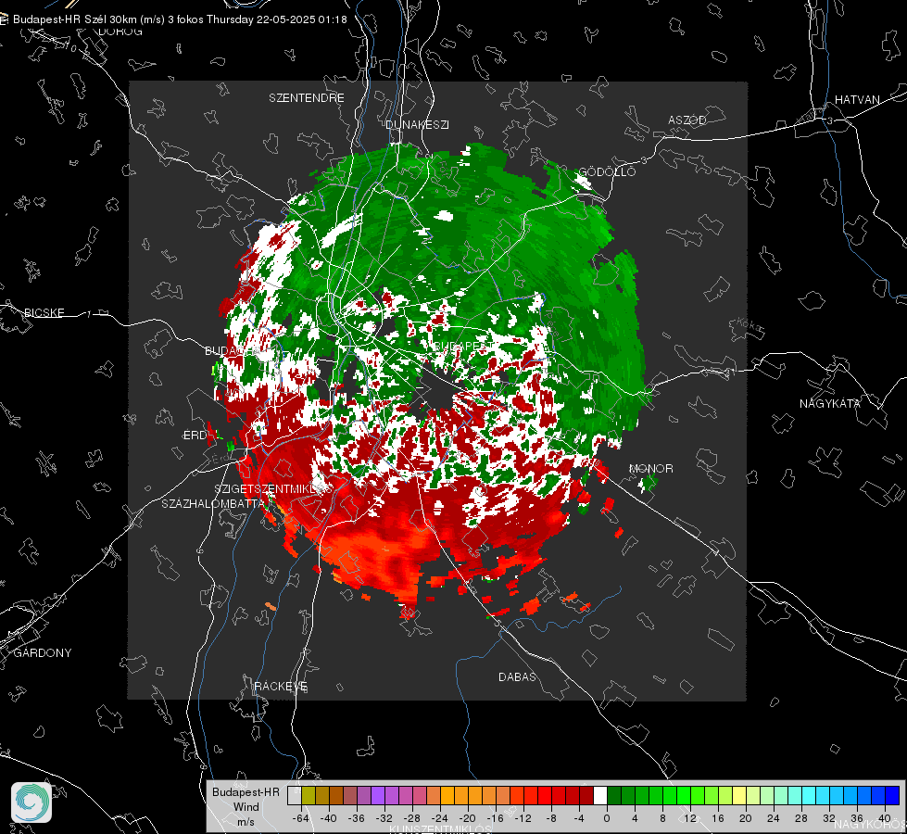Click the BUDAPEST label at radar center
The width and height of the screenshot is (907, 834).
pos(462,346)
